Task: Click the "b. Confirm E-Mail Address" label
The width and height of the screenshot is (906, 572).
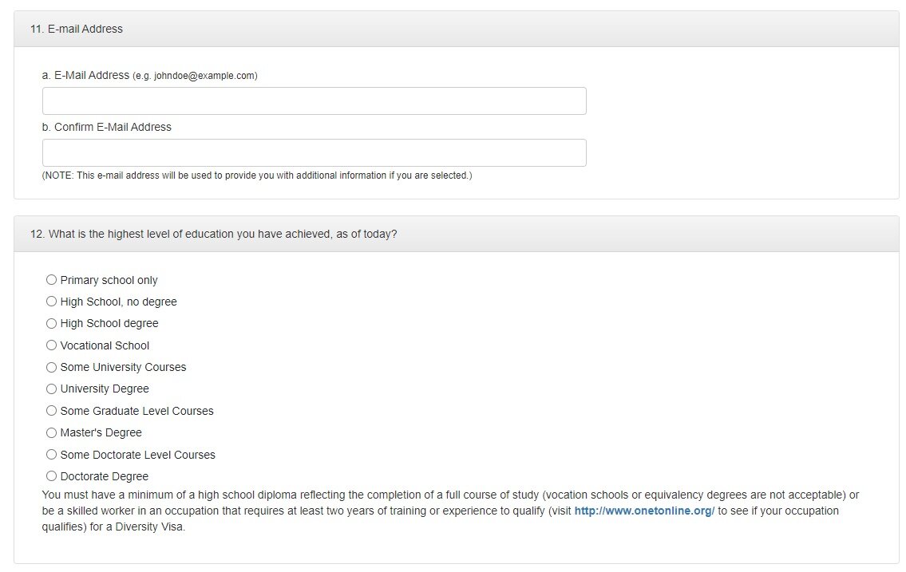Action: click(106, 127)
